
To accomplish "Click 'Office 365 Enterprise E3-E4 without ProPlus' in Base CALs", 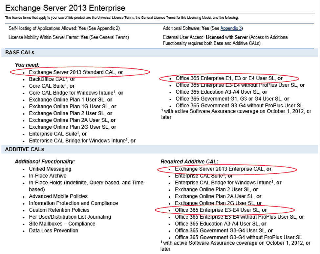I will pyautogui.click(x=240, y=85).
